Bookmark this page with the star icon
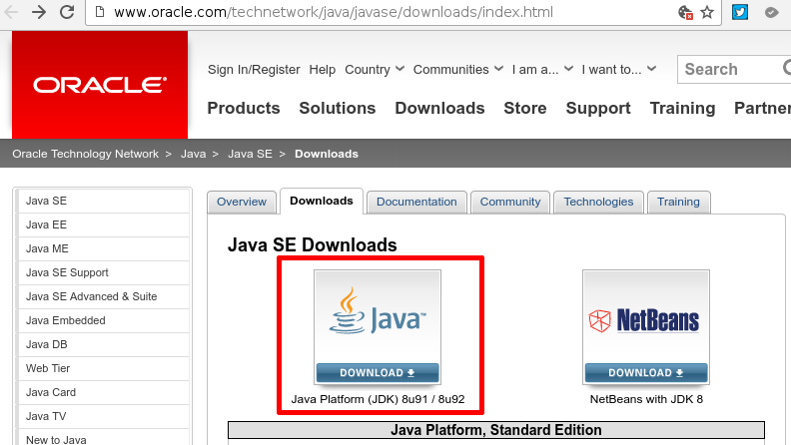This screenshot has height=445, width=791. coord(707,12)
